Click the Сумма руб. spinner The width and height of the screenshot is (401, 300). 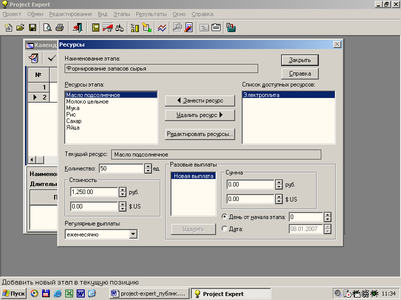279,184
